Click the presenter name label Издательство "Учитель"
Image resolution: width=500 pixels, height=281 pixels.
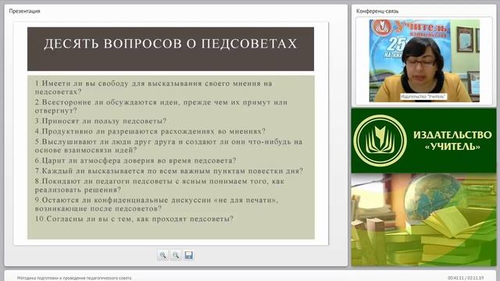(x=423, y=97)
